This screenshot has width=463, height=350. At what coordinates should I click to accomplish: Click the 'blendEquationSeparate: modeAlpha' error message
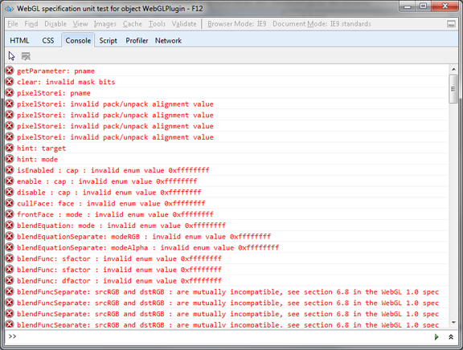pos(148,248)
